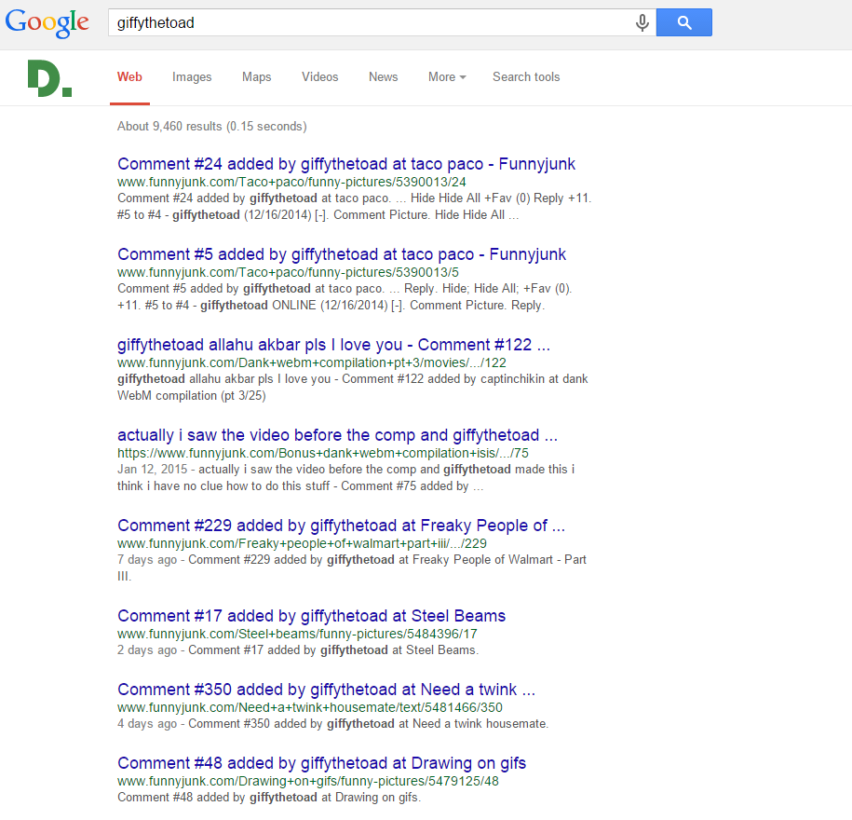Click the microphone voice search icon
This screenshot has height=820, width=852.
coord(642,23)
